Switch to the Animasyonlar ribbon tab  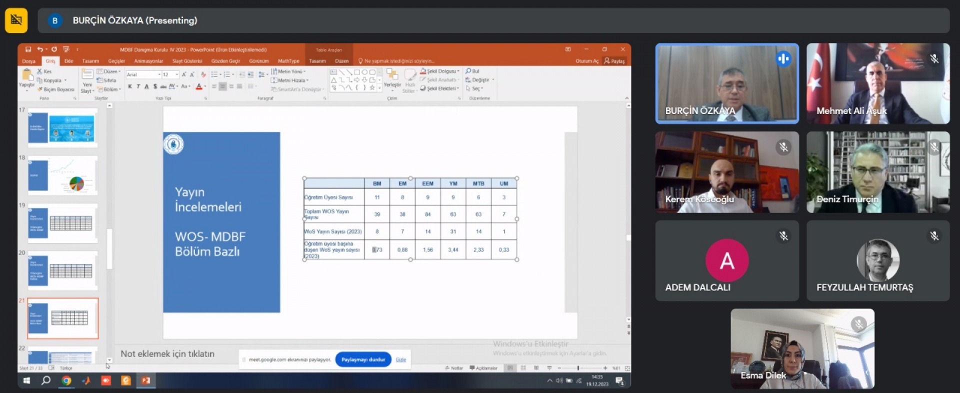point(148,61)
